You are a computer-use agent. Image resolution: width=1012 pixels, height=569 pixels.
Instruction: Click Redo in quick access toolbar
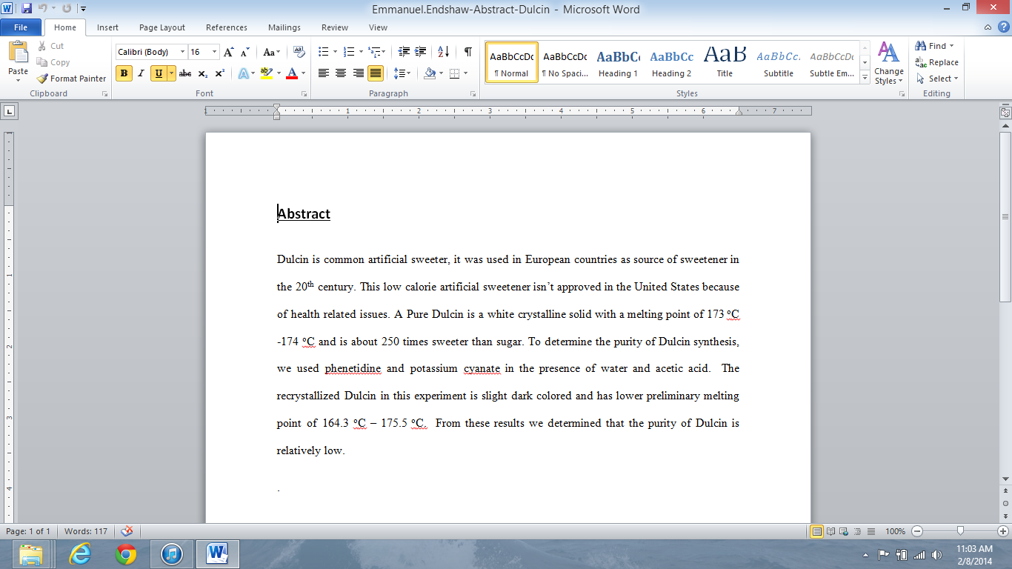(x=67, y=9)
